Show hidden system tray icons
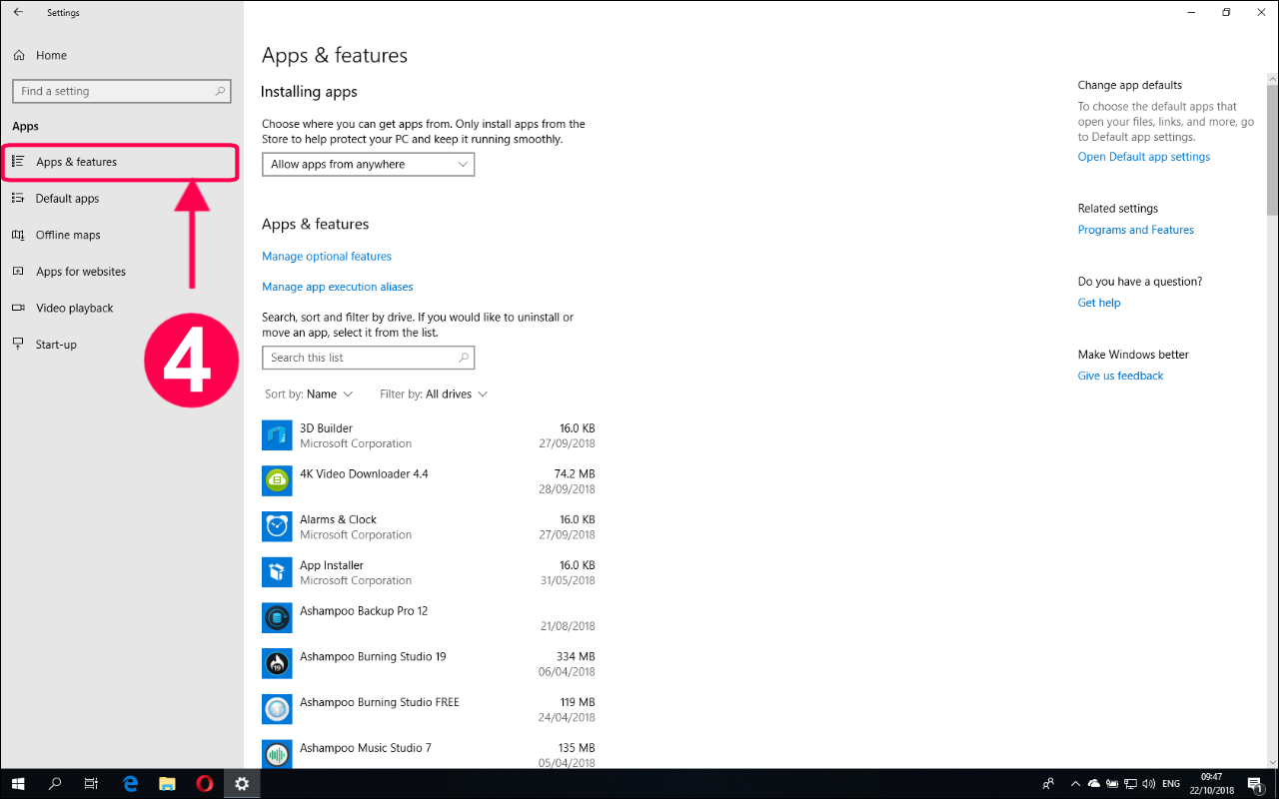Image resolution: width=1279 pixels, height=799 pixels. [x=1075, y=784]
